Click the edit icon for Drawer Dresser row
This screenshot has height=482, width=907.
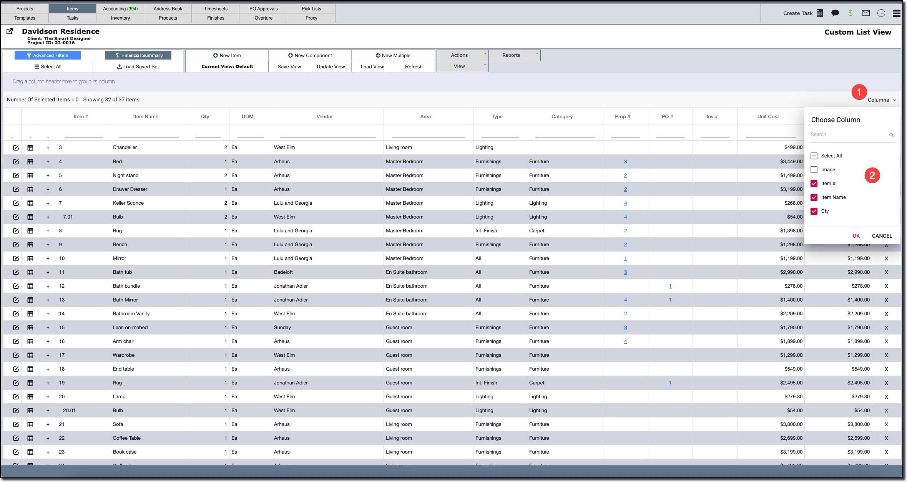click(x=16, y=189)
